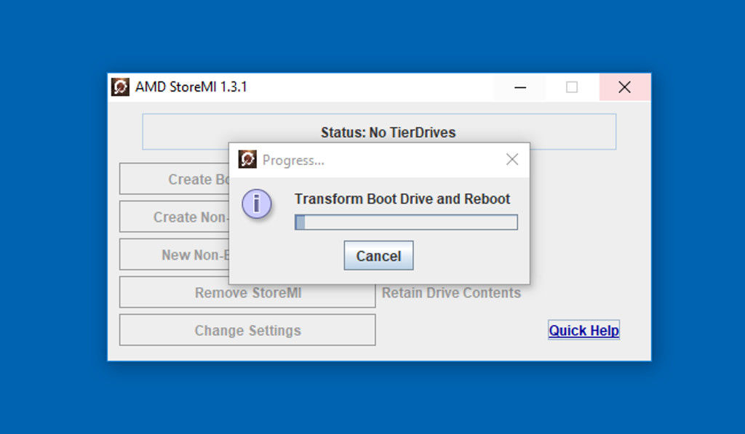Image resolution: width=745 pixels, height=434 pixels.
Task: Select the Create Non-... button
Action: [x=175, y=217]
